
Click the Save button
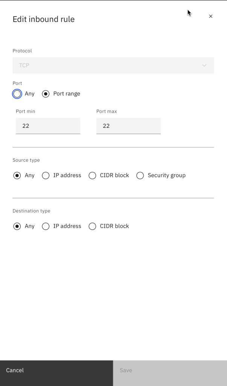(x=170, y=370)
